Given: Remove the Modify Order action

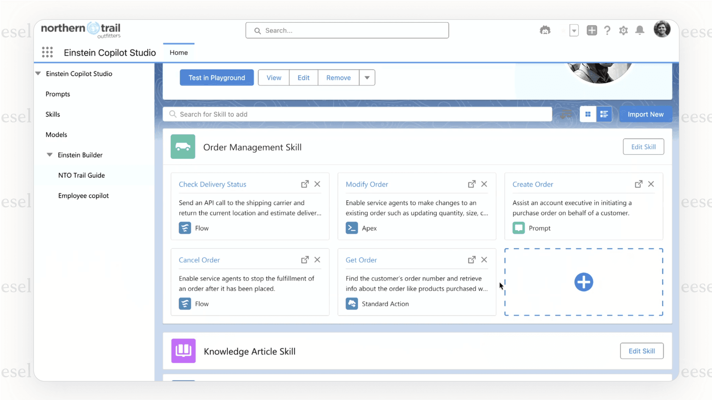Looking at the screenshot, I should [x=484, y=184].
